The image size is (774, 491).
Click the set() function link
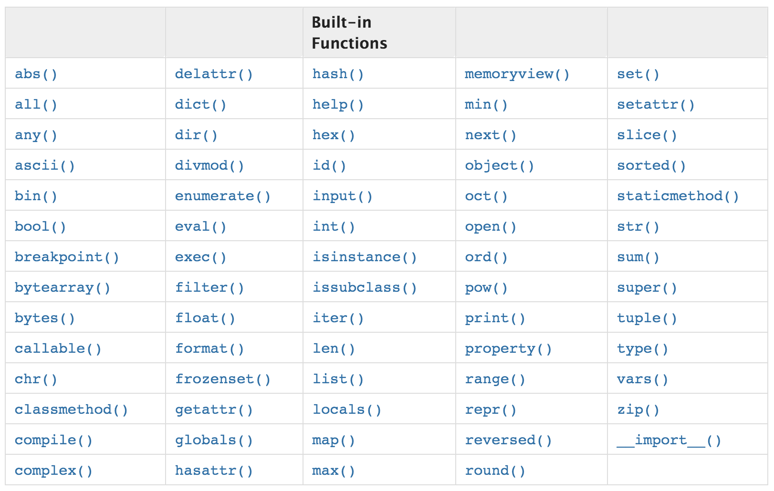point(638,74)
